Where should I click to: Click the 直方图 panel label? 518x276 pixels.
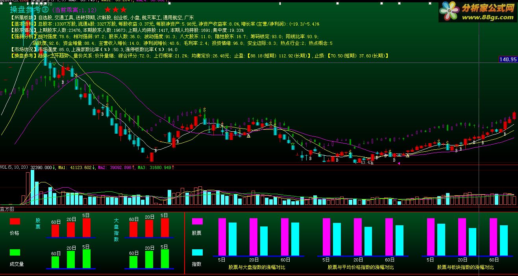coord(7,209)
